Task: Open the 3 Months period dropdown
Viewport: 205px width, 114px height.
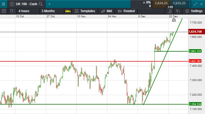Action: pos(48,11)
